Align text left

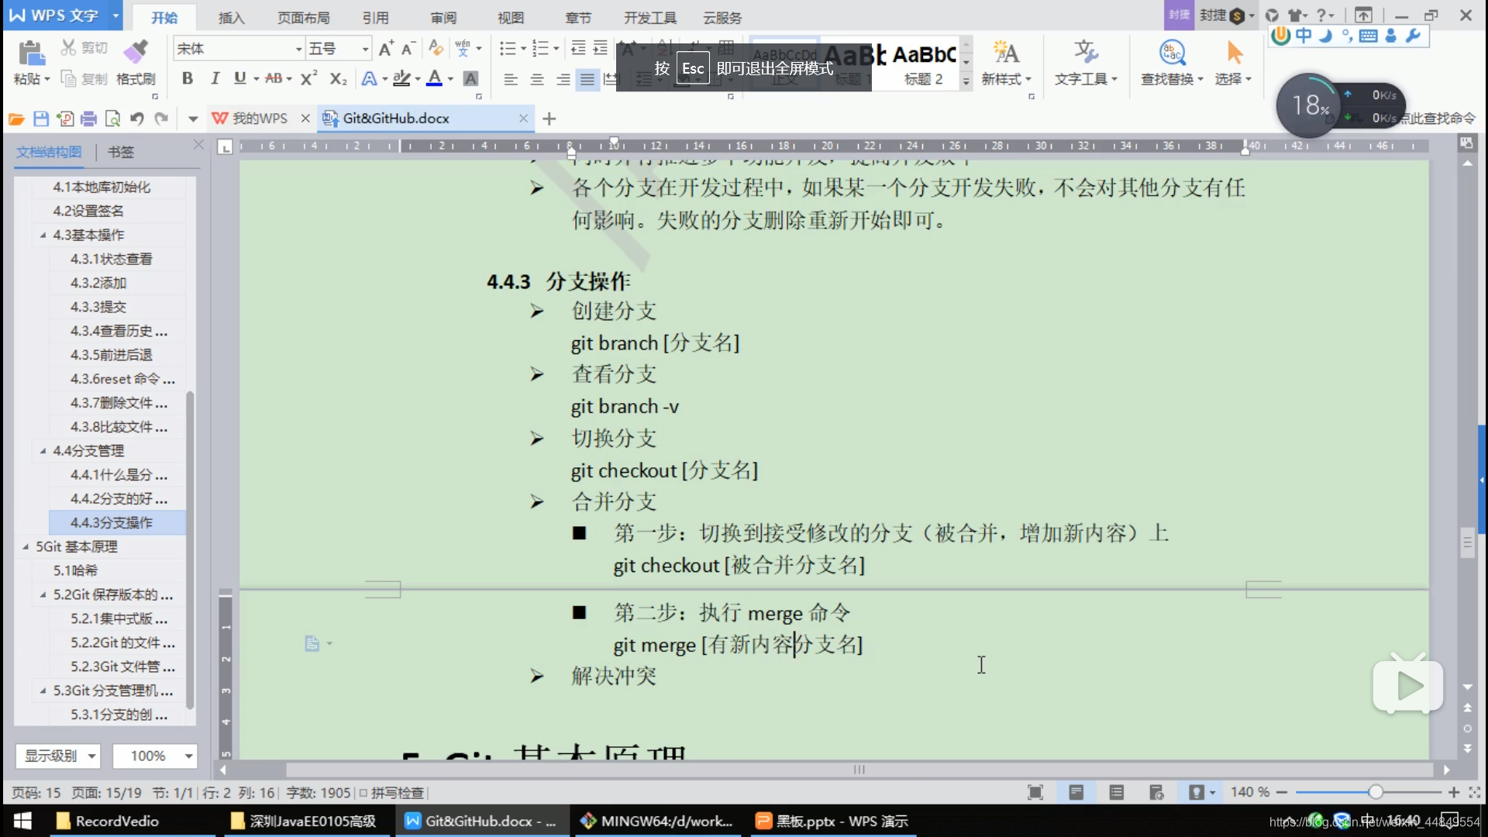[x=511, y=79]
